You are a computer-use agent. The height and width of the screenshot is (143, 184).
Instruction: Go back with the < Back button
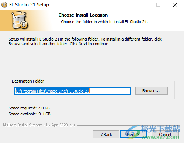click(106, 135)
